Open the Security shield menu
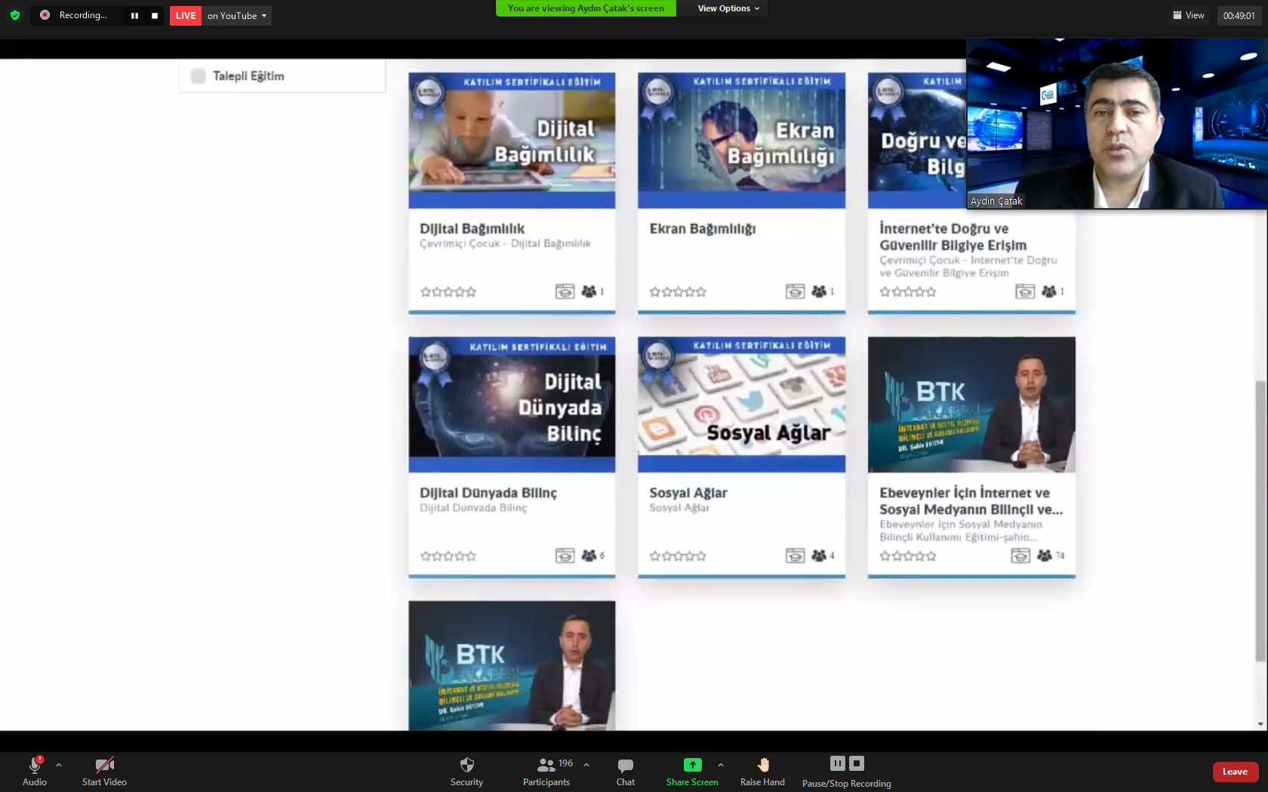This screenshot has width=1268, height=792. [466, 771]
